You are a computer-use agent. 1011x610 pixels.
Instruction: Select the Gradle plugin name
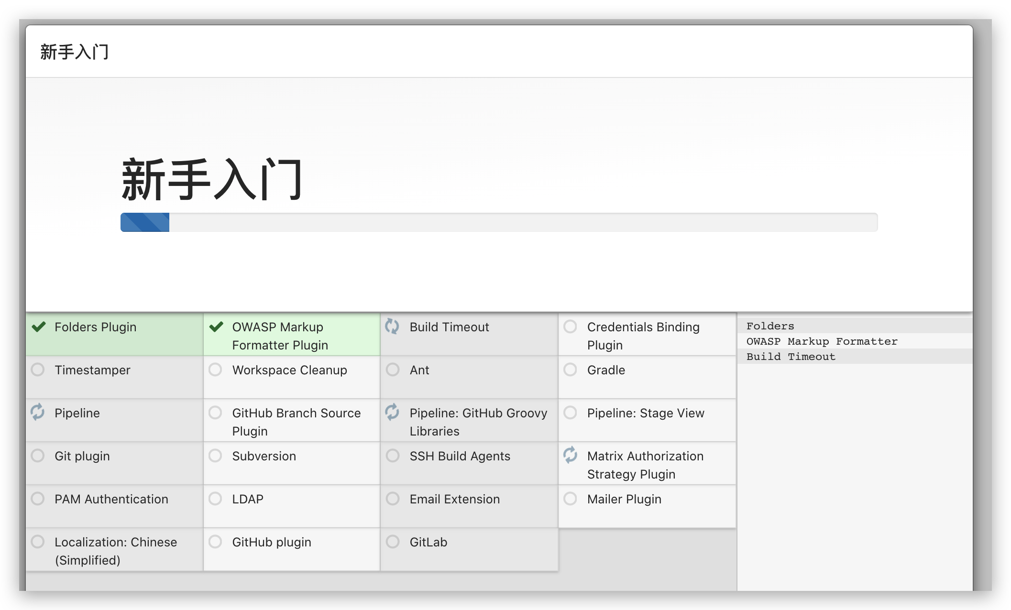(606, 370)
